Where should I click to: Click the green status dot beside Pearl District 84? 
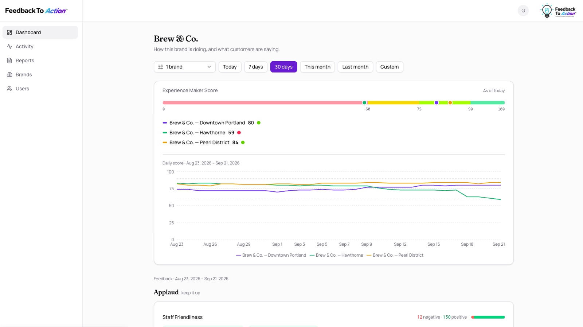[x=243, y=143]
